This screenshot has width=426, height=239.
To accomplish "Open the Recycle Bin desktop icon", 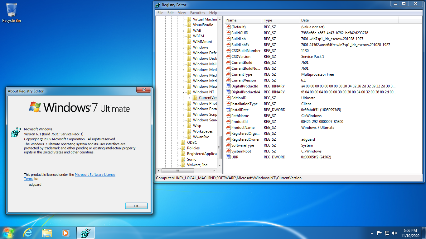I will 12,12.
